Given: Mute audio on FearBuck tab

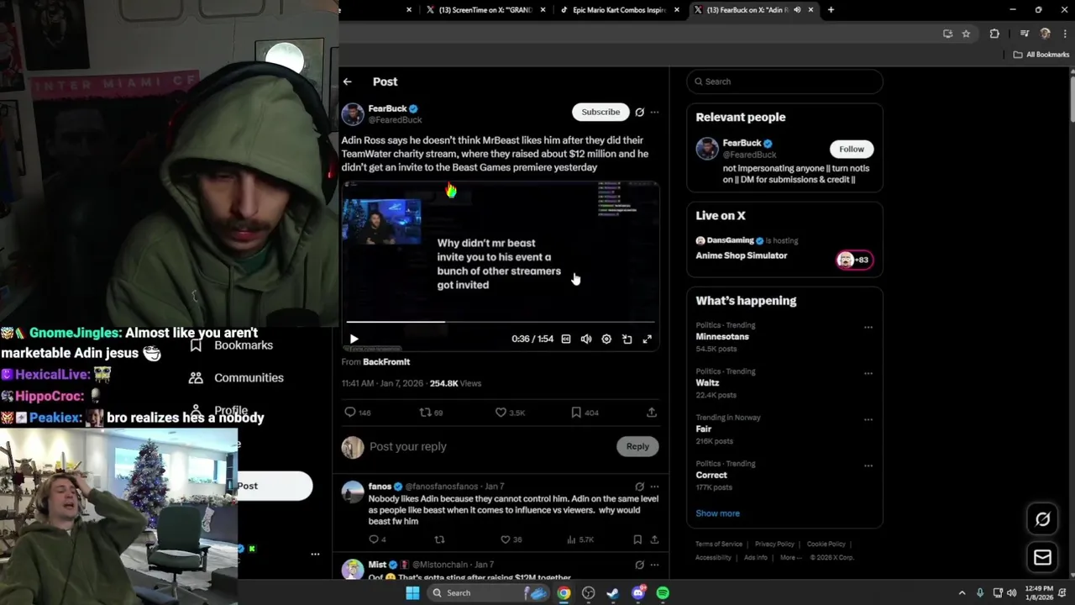Looking at the screenshot, I should click(797, 10).
